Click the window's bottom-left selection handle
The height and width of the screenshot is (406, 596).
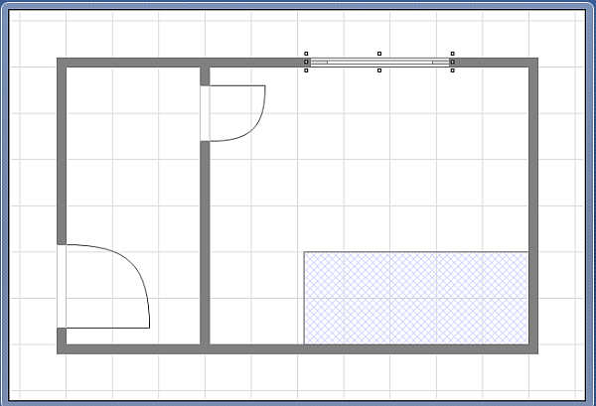tap(306, 70)
